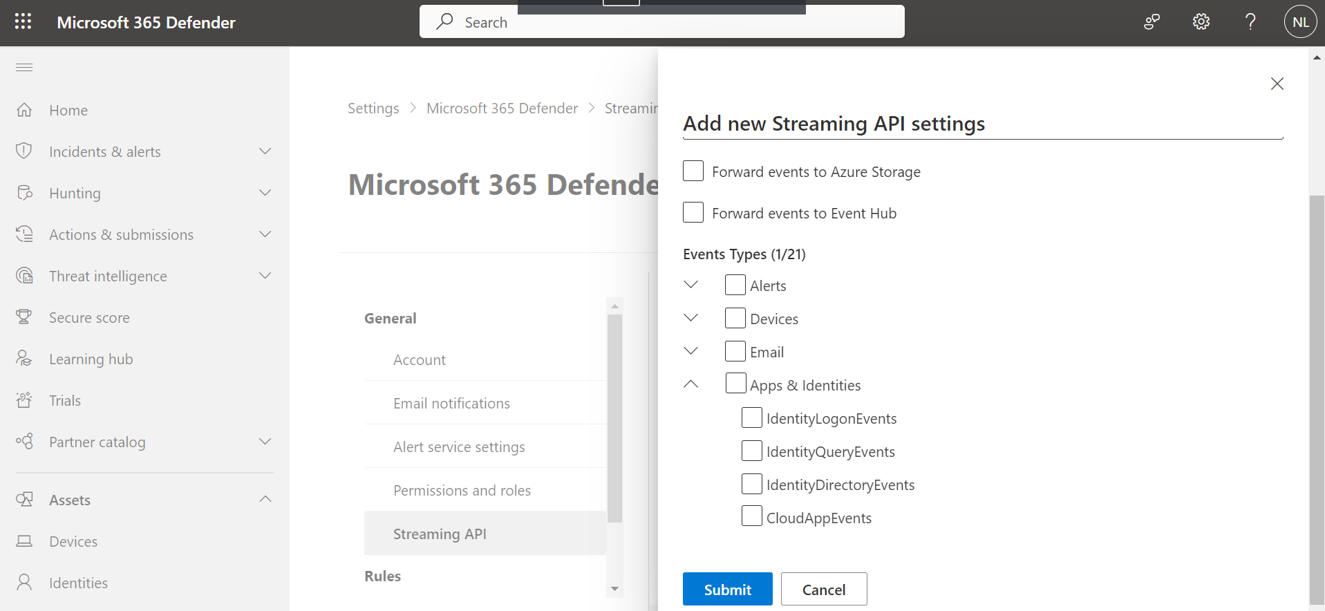Click the Learning hub icon
The image size is (1325, 611).
pos(24,358)
